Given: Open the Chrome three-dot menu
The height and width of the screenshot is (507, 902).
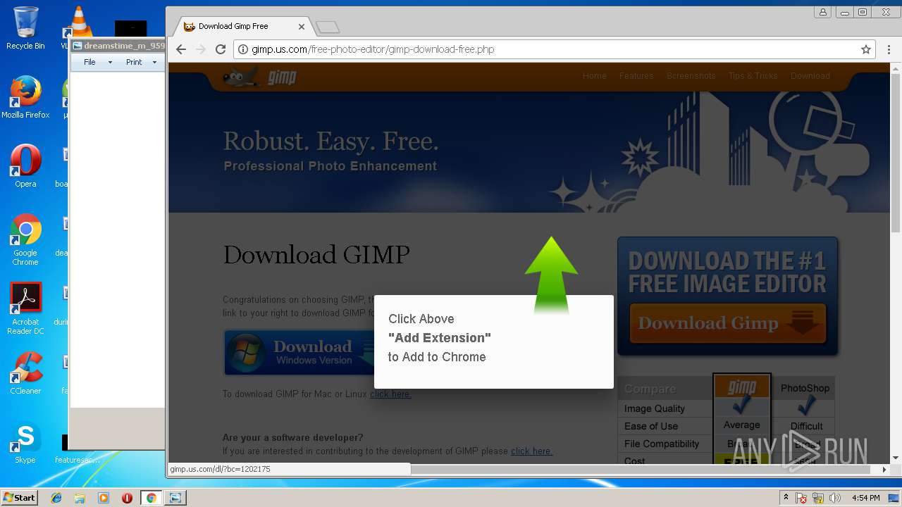Looking at the screenshot, I should (x=889, y=49).
